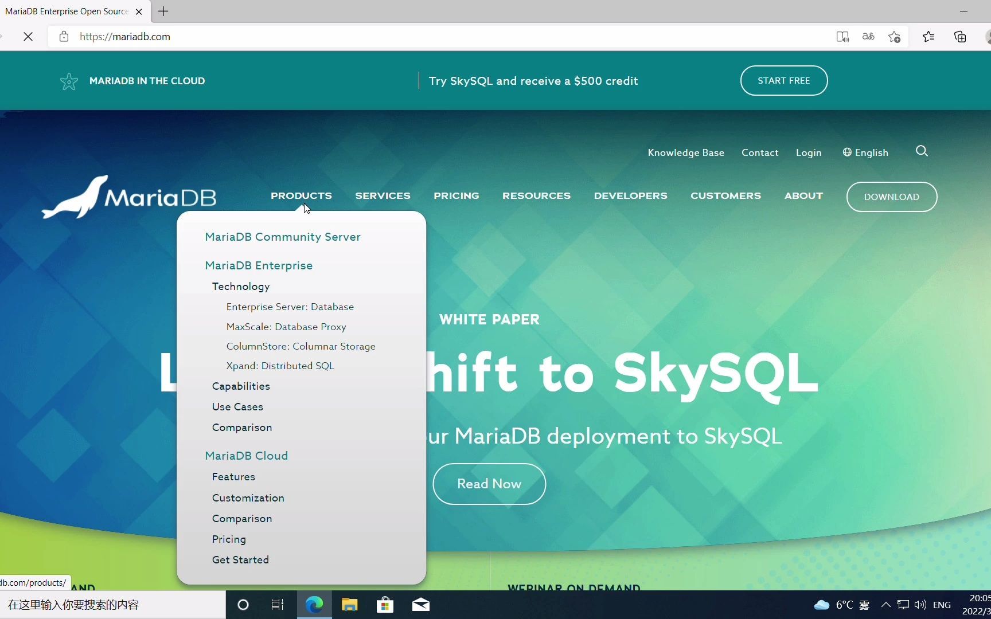Open the Login link
This screenshot has width=991, height=619.
809,152
